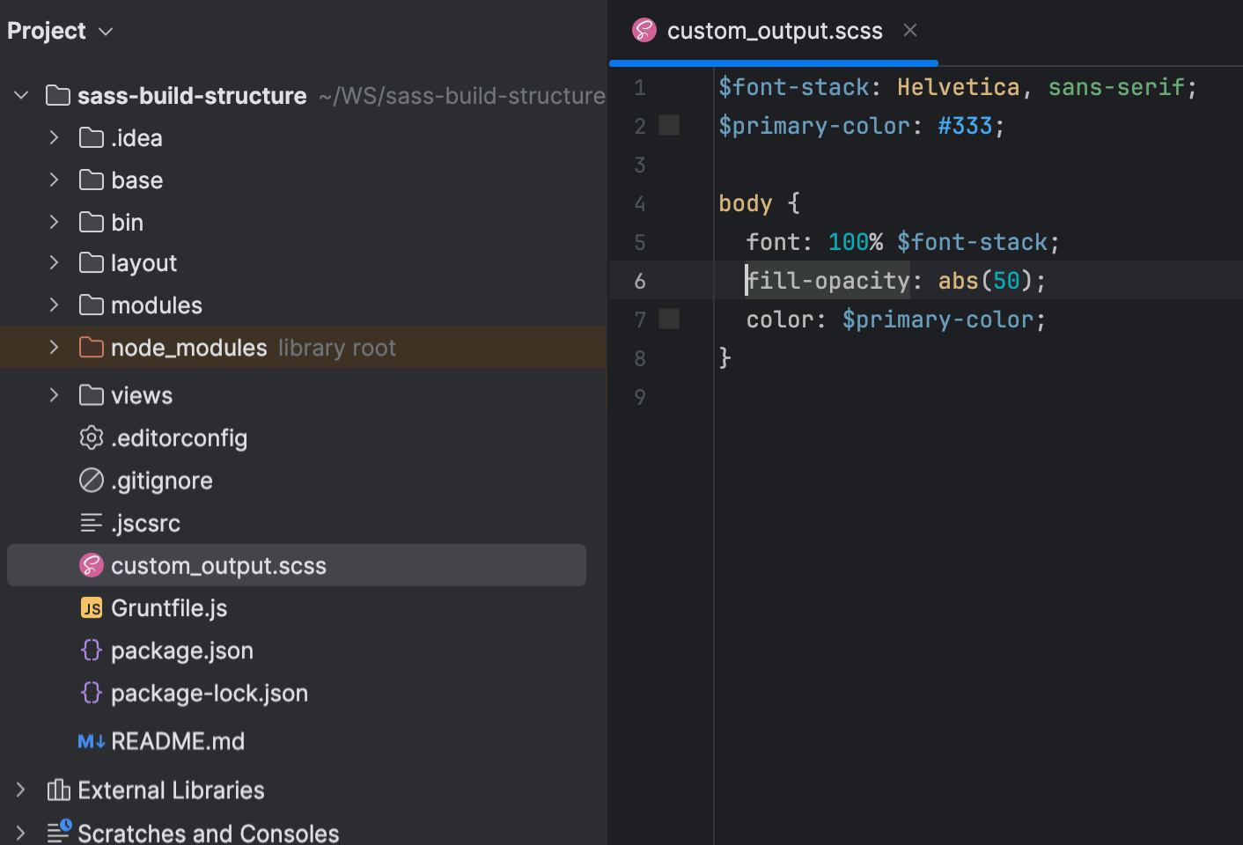Click the Sass icon next to custom_output.scss file

point(92,565)
